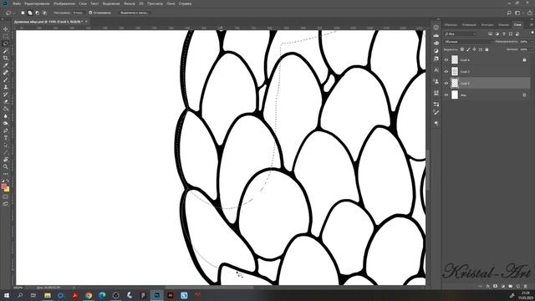Select the Eraser tool

[x=6, y=101]
